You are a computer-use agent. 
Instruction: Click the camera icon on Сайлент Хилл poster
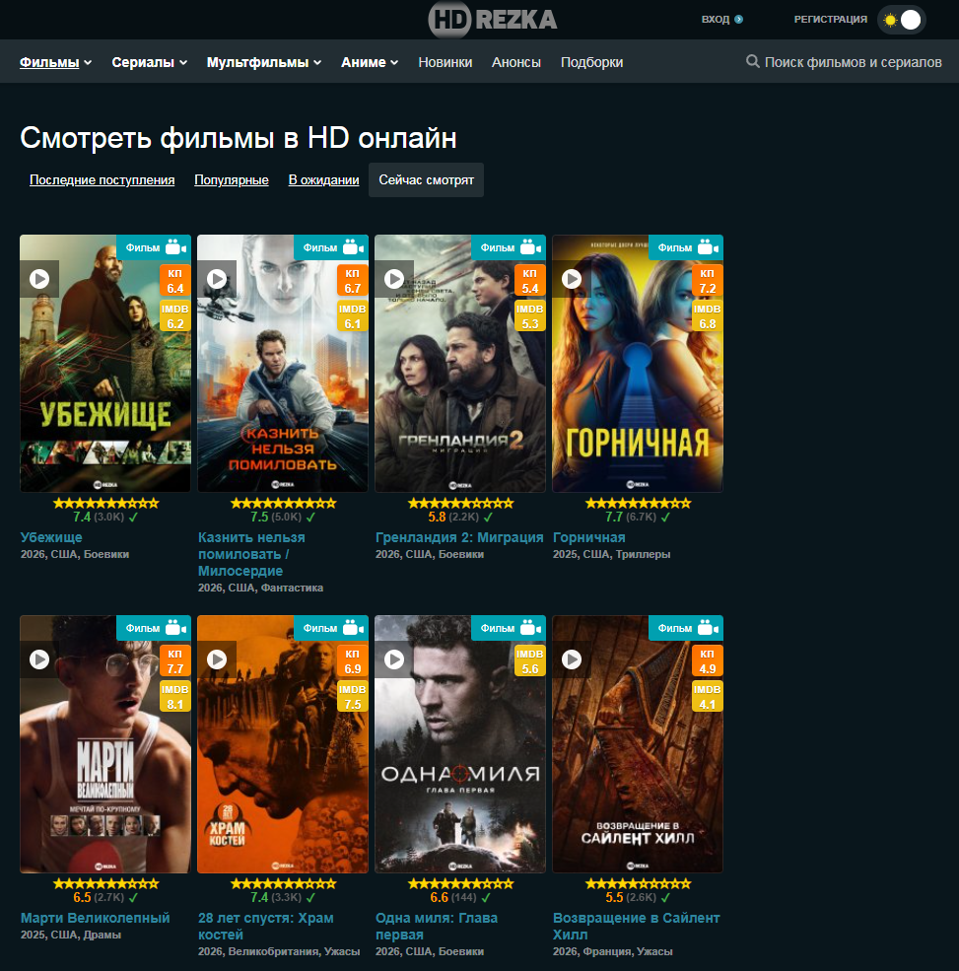click(709, 628)
